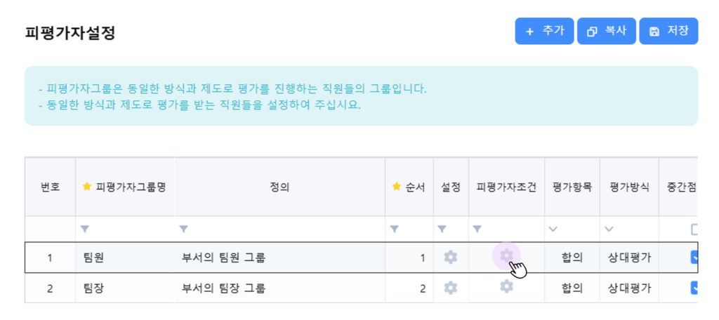Open 피평가자조건 gear for 팀장 row
The height and width of the screenshot is (320, 719).
pyautogui.click(x=506, y=286)
